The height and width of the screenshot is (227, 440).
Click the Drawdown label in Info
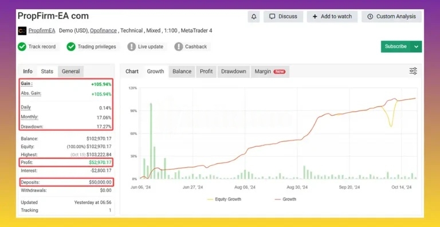click(32, 127)
